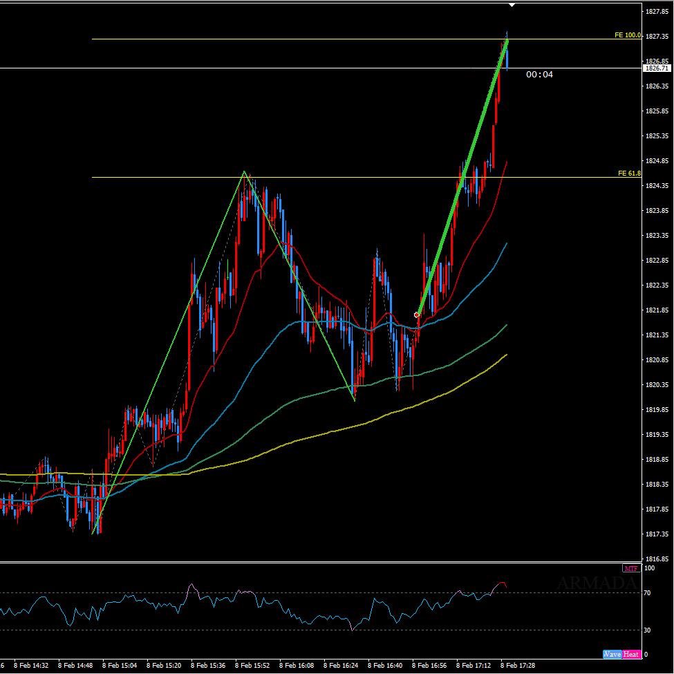Click the current price label 1826.71

(x=657, y=68)
